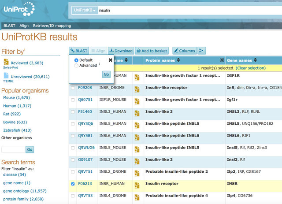
Task: Click reviewed icon in INSL4_DROME row
Action: 137,197
